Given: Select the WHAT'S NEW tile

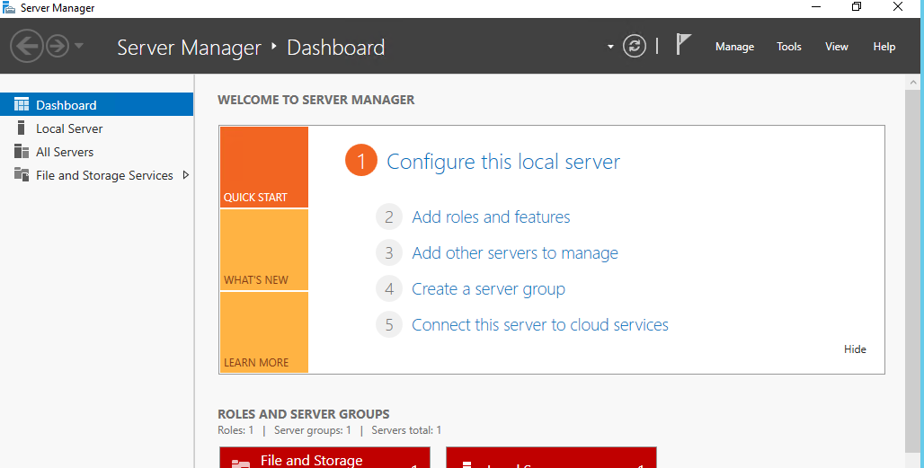Looking at the screenshot, I should [264, 250].
